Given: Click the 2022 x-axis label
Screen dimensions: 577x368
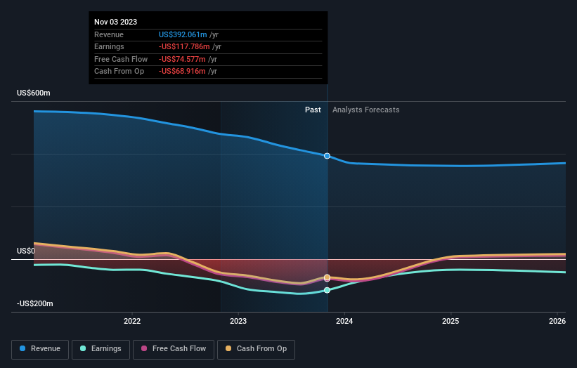Looking at the screenshot, I should pos(132,321).
